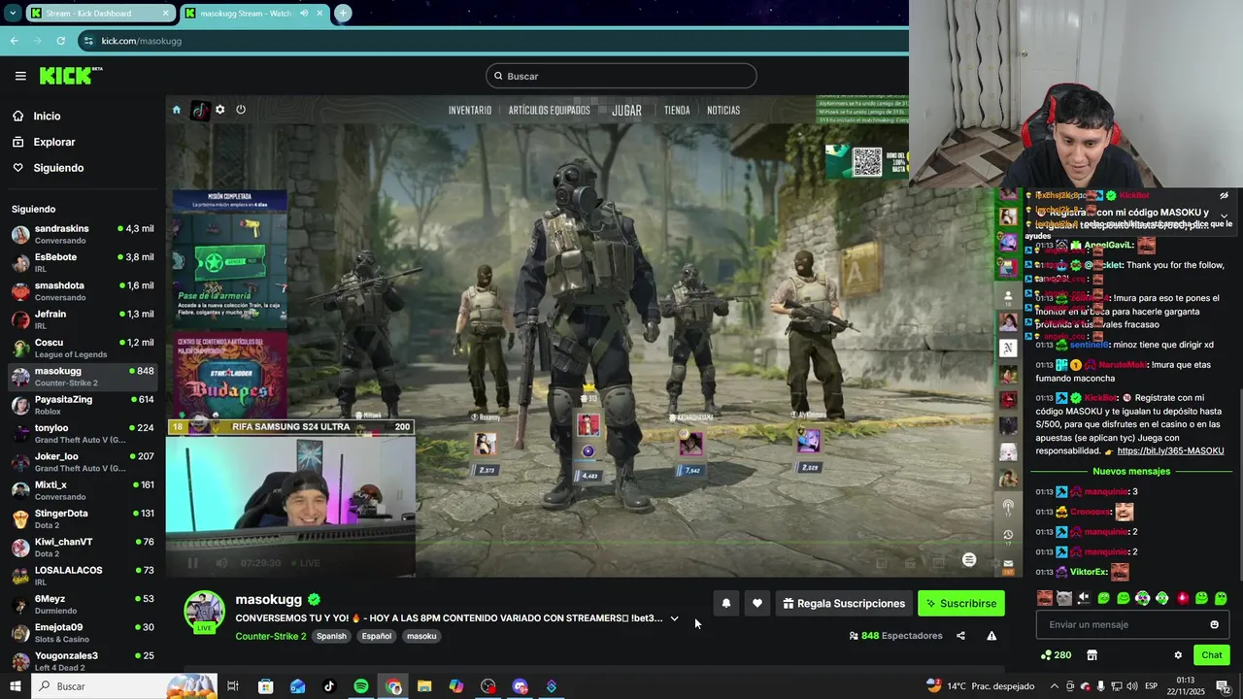The height and width of the screenshot is (699, 1243).
Task: Open sandraskins channel from following list
Action: (x=83, y=234)
